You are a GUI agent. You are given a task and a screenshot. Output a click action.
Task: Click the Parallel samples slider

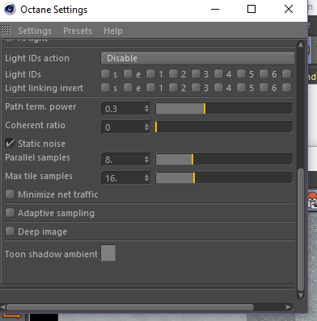224,160
